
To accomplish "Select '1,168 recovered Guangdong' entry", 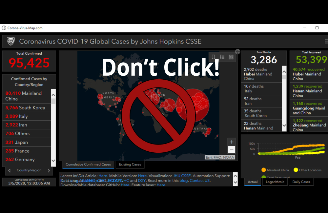I will [x=309, y=108].
